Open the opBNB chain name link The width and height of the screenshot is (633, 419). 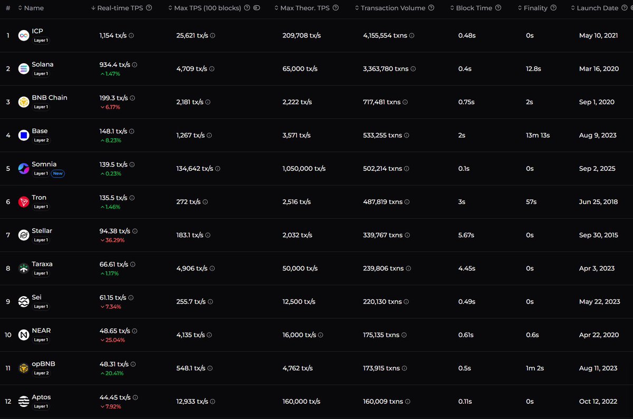click(43, 364)
